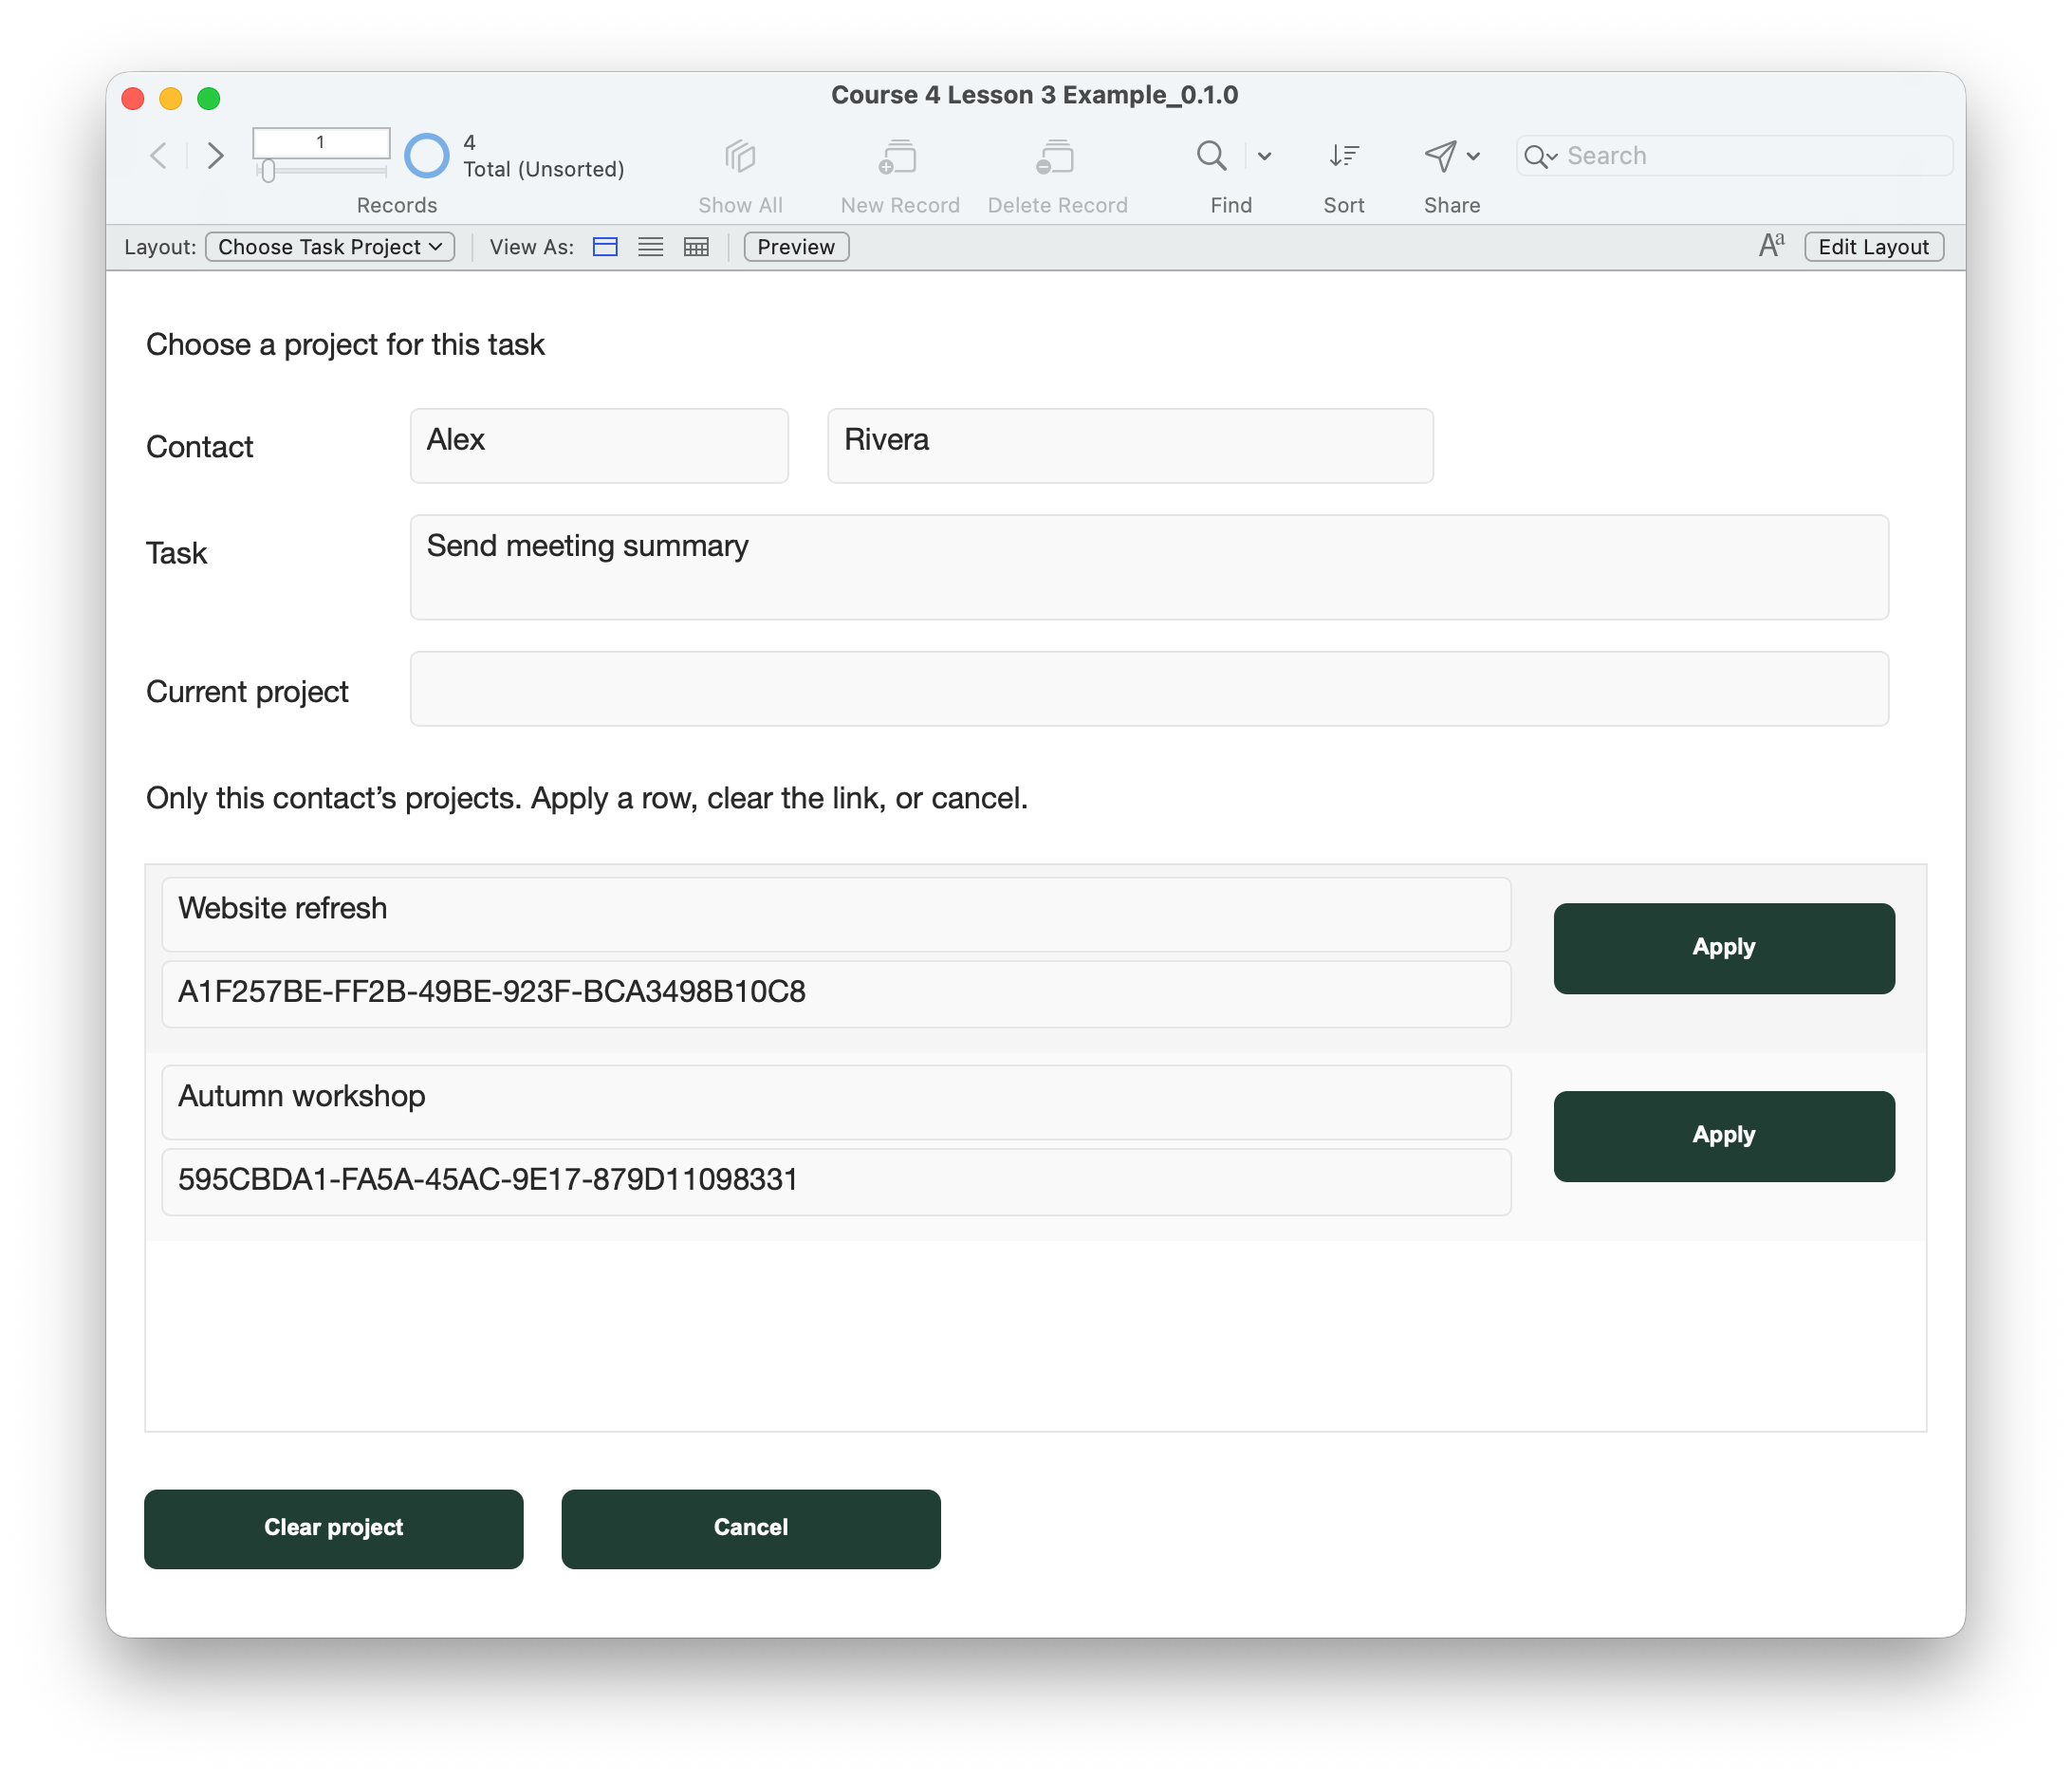Click the contact last name field Rivera
Screen dimensions: 2072x1778
click(x=1130, y=445)
